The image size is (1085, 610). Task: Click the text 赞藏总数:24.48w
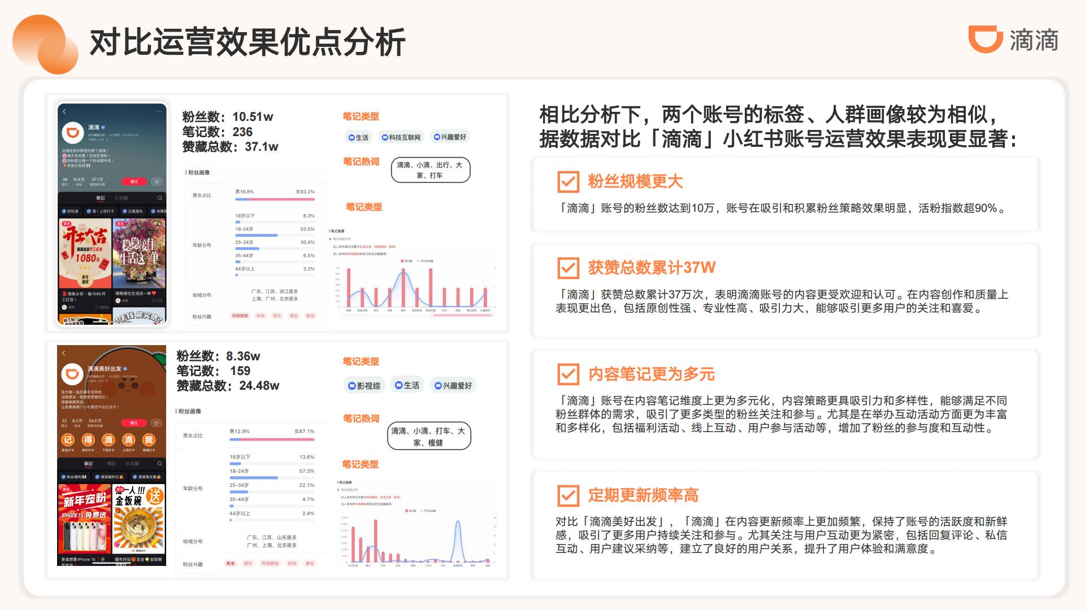[x=228, y=386]
